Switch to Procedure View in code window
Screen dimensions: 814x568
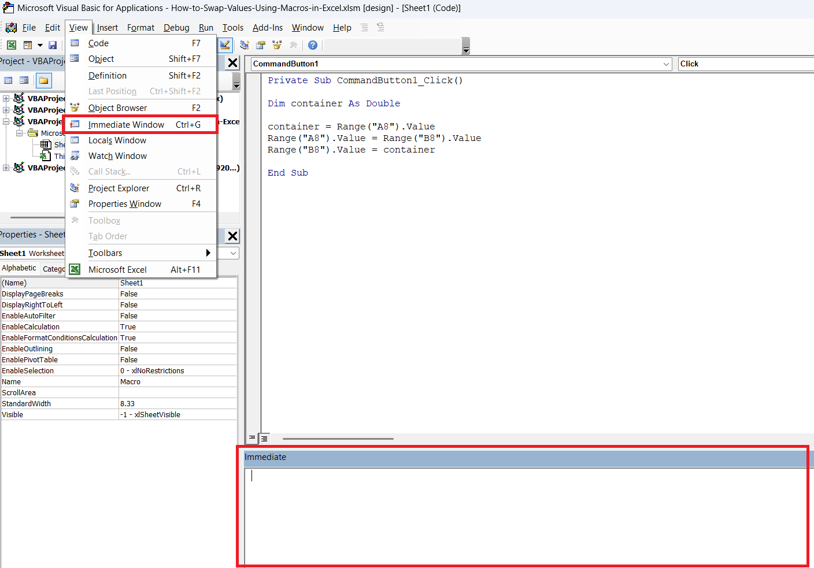pyautogui.click(x=251, y=438)
